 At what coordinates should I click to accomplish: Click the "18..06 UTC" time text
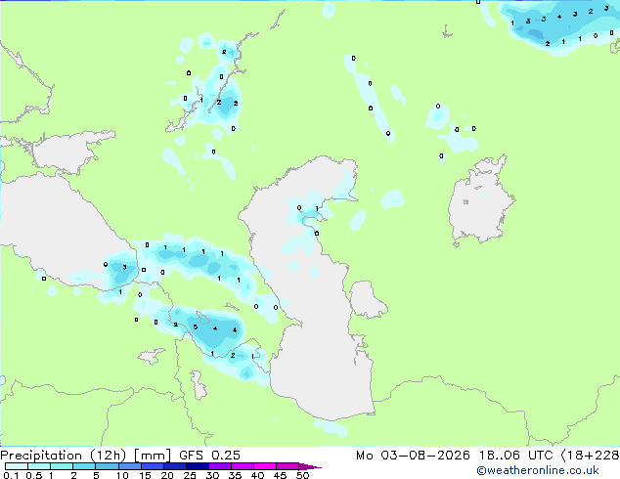coord(516,456)
